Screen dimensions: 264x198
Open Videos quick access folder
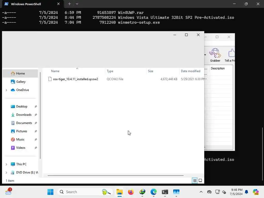21,148
